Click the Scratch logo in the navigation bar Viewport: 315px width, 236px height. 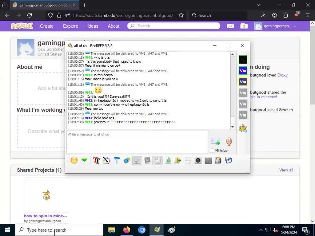tap(22, 26)
